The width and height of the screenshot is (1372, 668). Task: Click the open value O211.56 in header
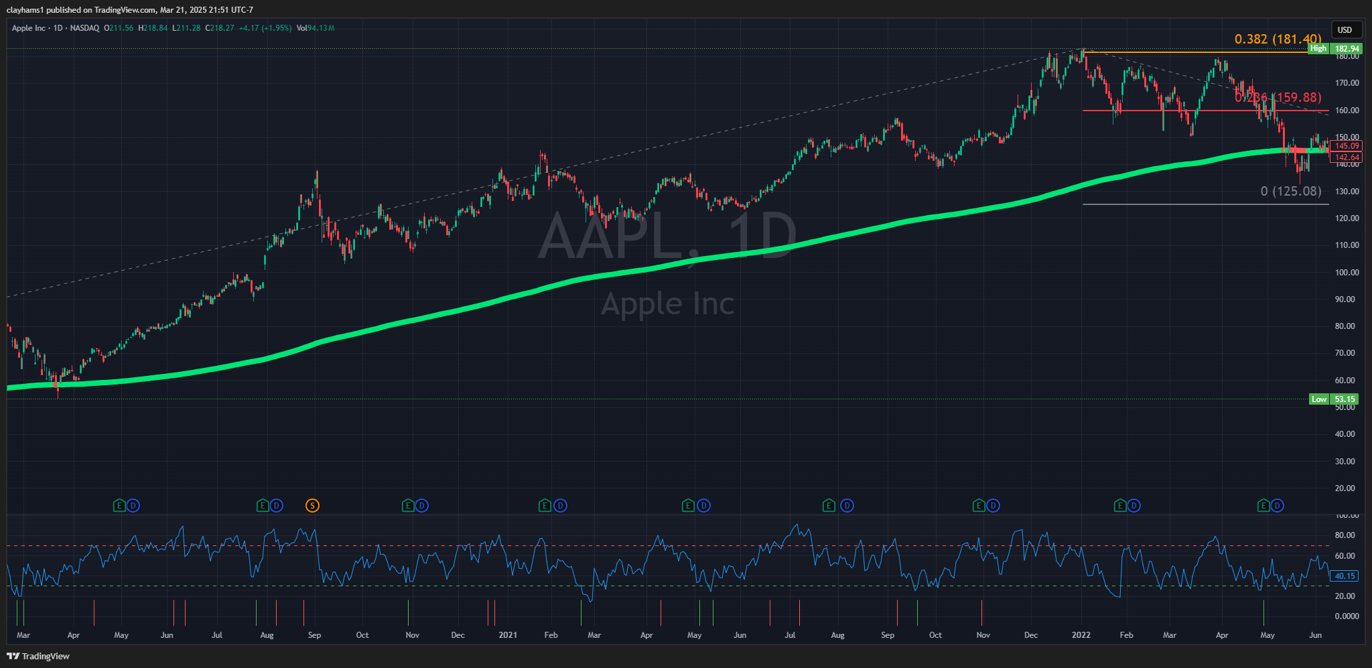[x=119, y=28]
